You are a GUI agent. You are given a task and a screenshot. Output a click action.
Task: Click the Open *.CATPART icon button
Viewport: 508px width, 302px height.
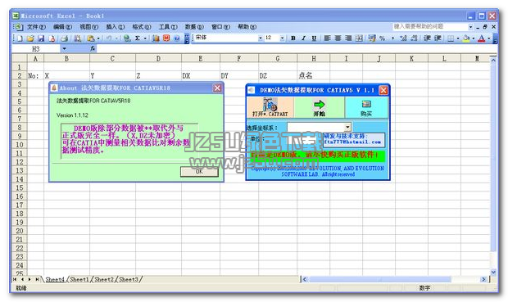(x=270, y=107)
